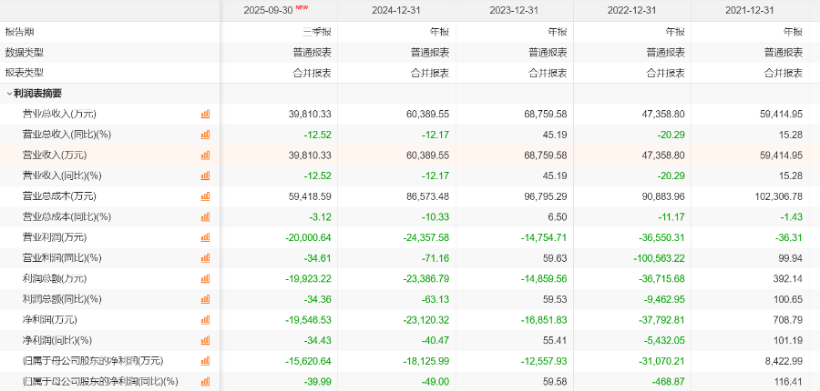This screenshot has width=820, height=391.
Task: Open chart icon for 营业总收入(万元)
Action: [x=205, y=114]
